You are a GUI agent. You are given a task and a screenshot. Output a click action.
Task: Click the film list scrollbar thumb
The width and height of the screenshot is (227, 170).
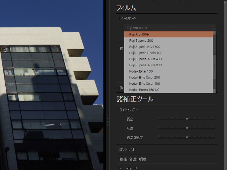[x=215, y=67]
